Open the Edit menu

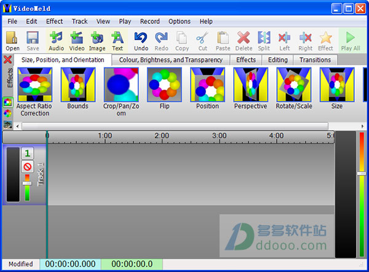point(31,21)
